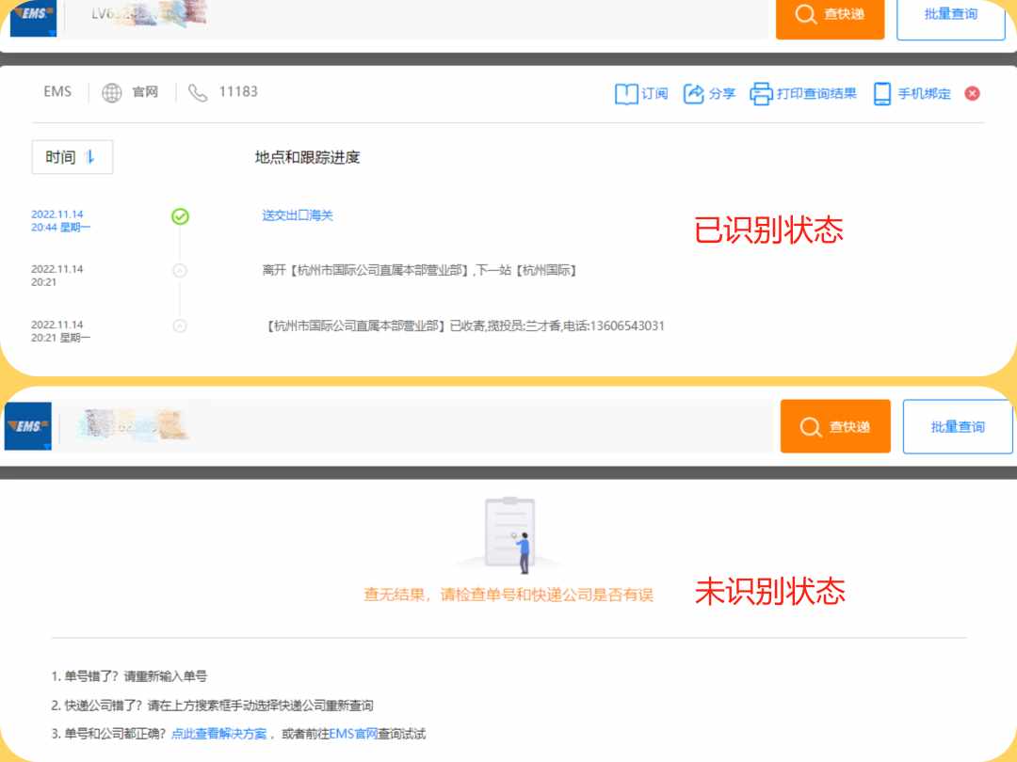The image size is (1017, 762).
Task: Click the phone icon beside 11183
Action: [x=198, y=92]
